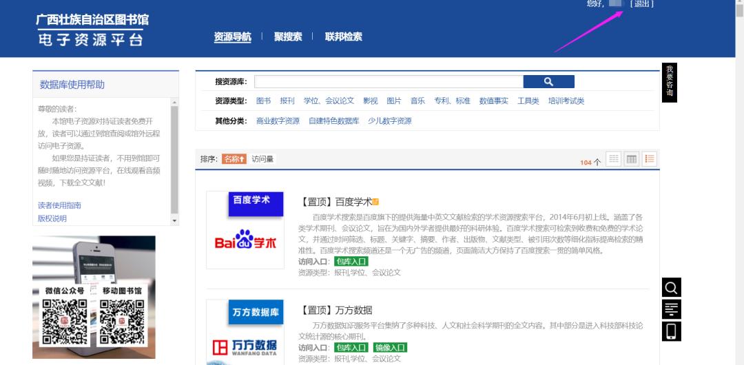Click 镜像入口 button under 万方数据
This screenshot has height=365, width=744.
pyautogui.click(x=390, y=347)
